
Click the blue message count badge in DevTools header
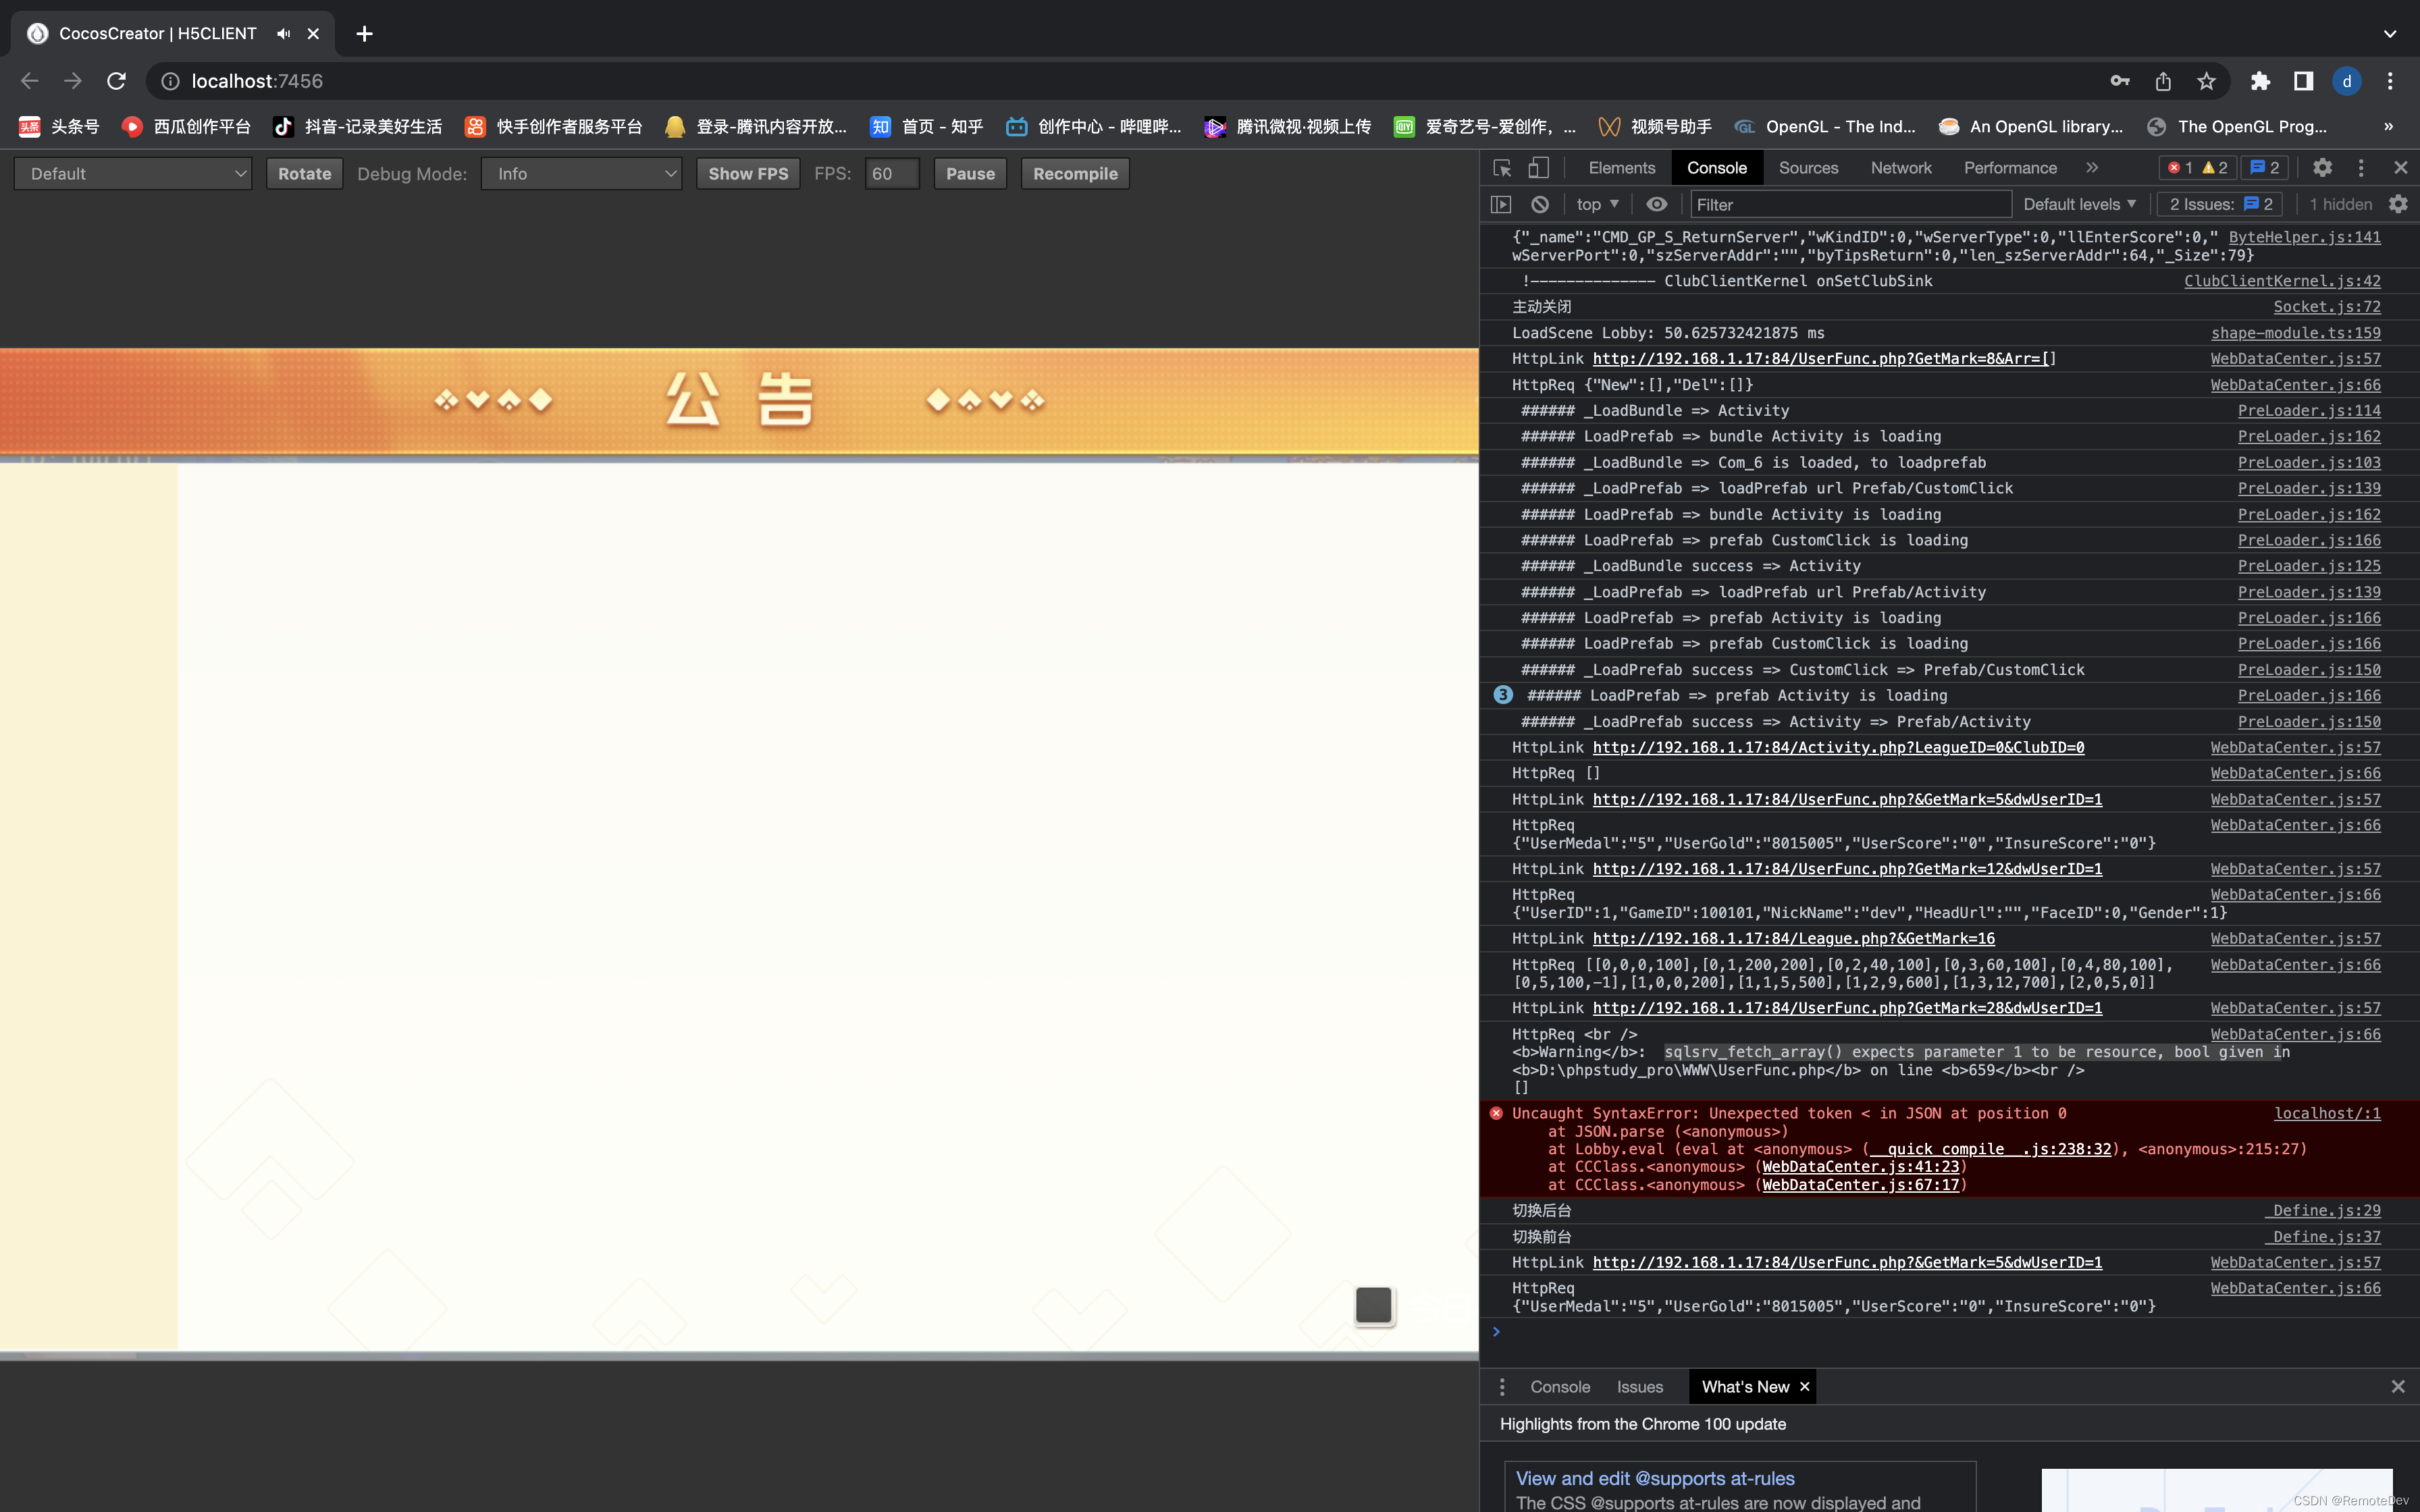(2265, 168)
